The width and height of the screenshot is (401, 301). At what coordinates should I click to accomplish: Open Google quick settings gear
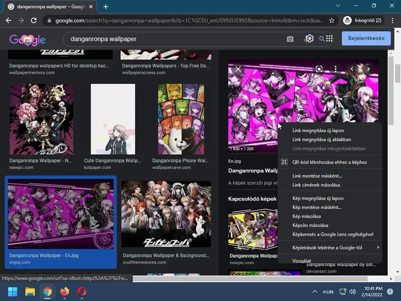pos(309,39)
